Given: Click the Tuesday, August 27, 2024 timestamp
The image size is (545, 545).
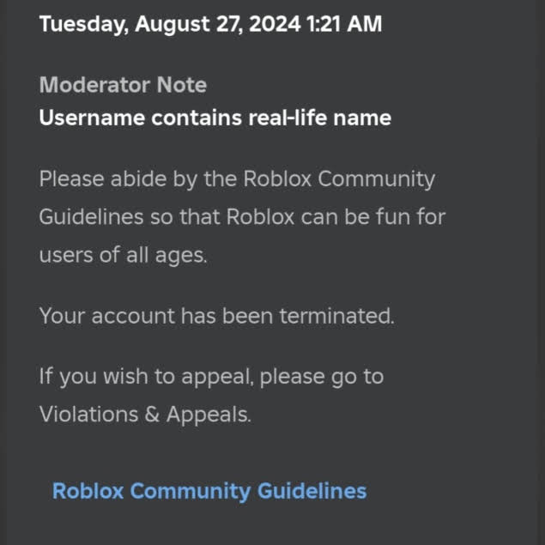Looking at the screenshot, I should click(210, 24).
